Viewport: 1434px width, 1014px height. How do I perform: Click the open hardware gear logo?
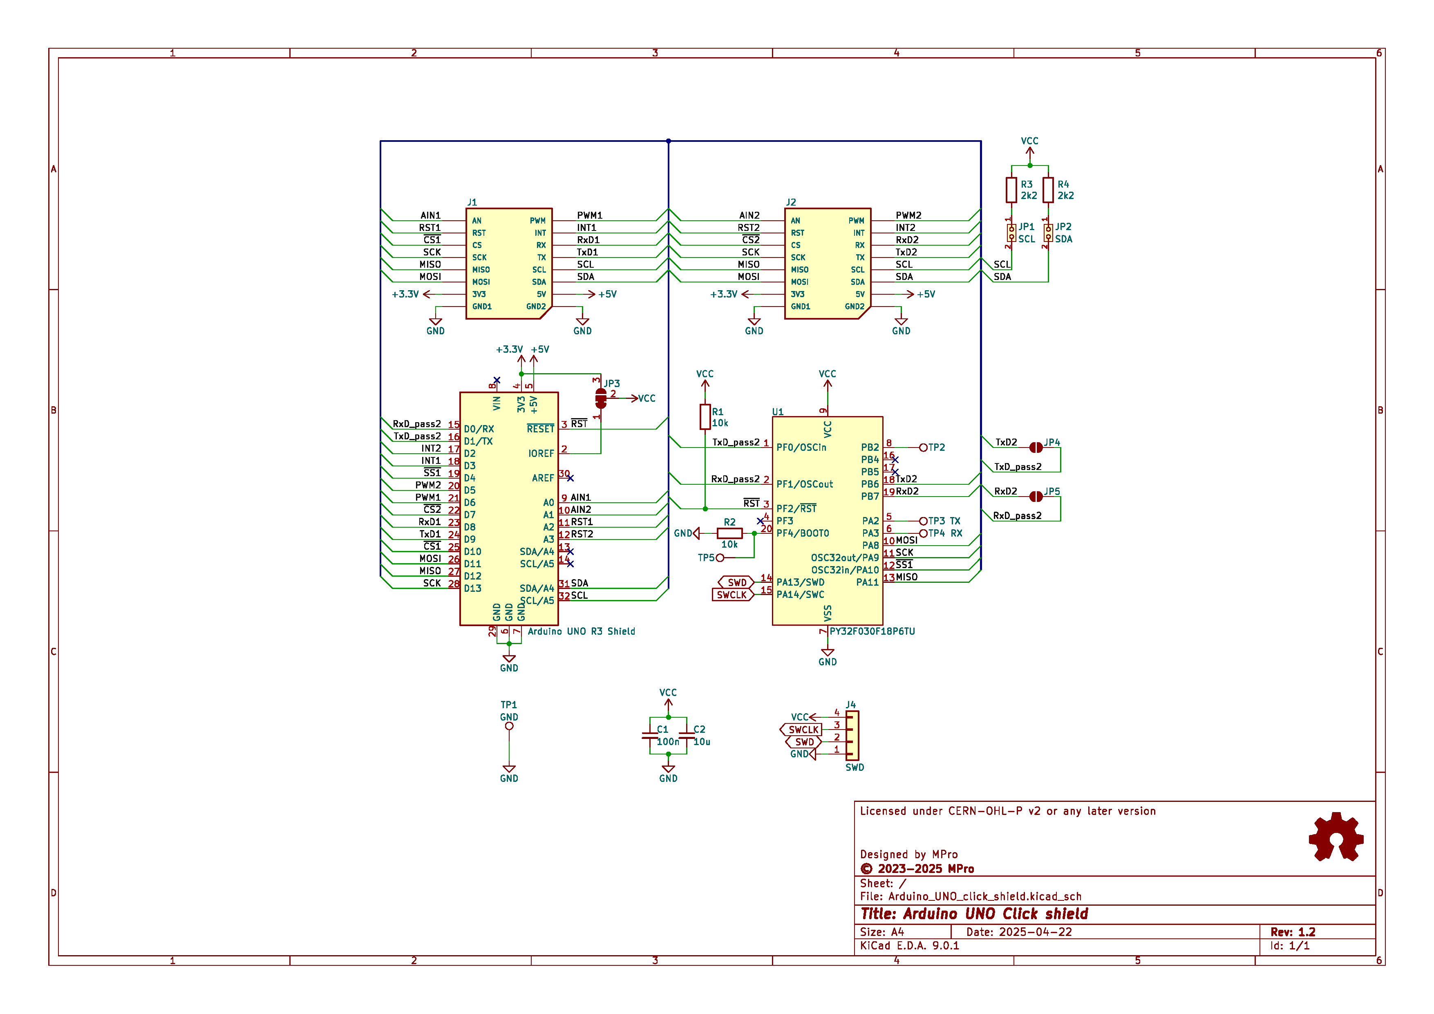(x=1336, y=837)
